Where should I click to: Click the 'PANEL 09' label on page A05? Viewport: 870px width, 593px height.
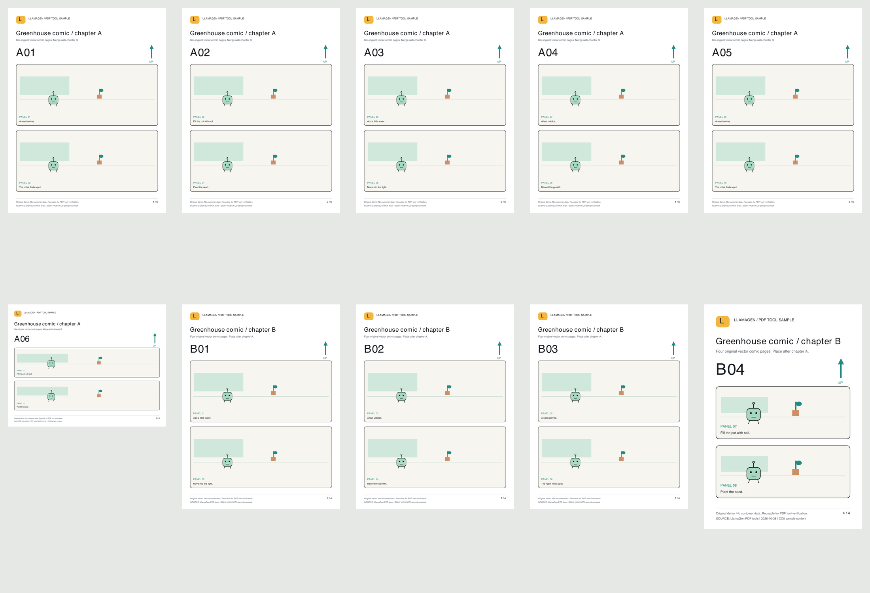721,117
